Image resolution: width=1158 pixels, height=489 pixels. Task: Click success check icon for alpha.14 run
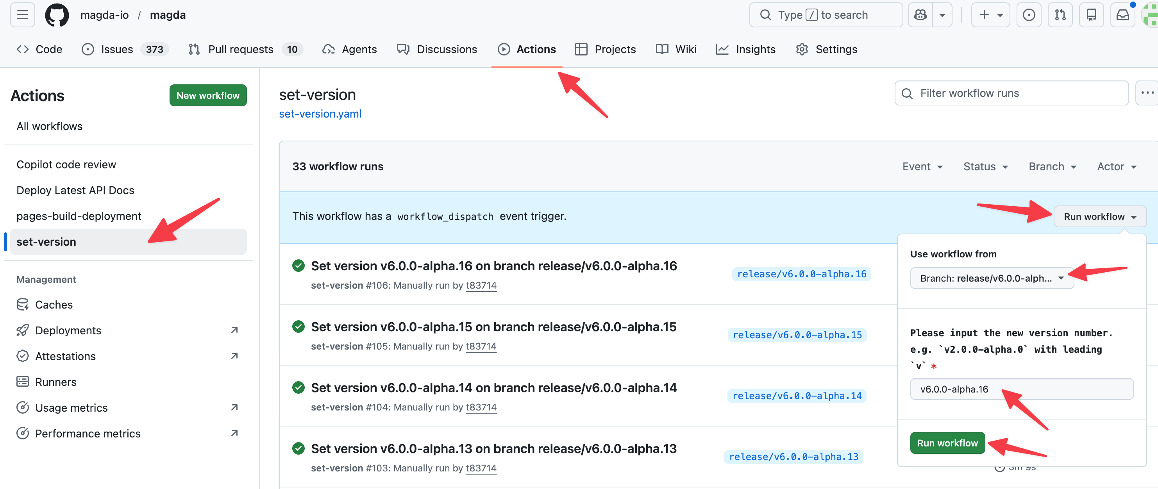298,387
